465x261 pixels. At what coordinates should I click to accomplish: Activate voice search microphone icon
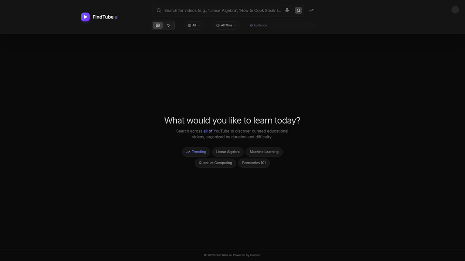(x=287, y=10)
